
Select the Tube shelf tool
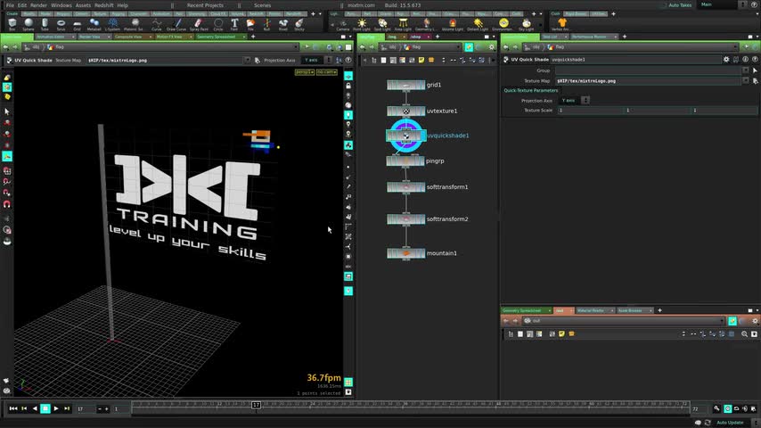tap(45, 24)
